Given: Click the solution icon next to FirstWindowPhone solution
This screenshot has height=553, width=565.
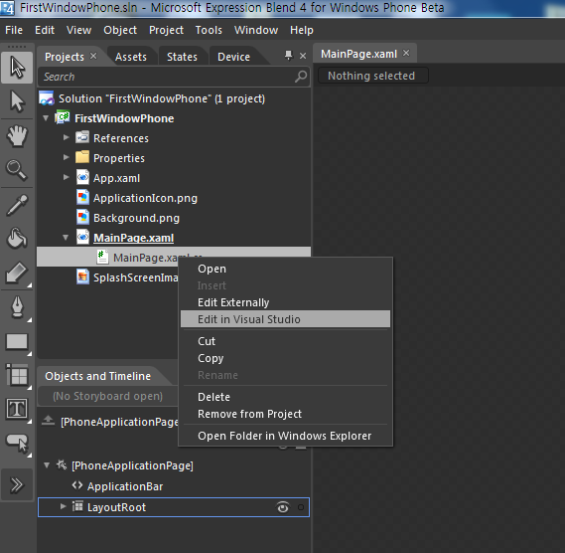Looking at the screenshot, I should tap(47, 98).
